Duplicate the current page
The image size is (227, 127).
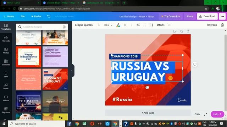(x=181, y=31)
